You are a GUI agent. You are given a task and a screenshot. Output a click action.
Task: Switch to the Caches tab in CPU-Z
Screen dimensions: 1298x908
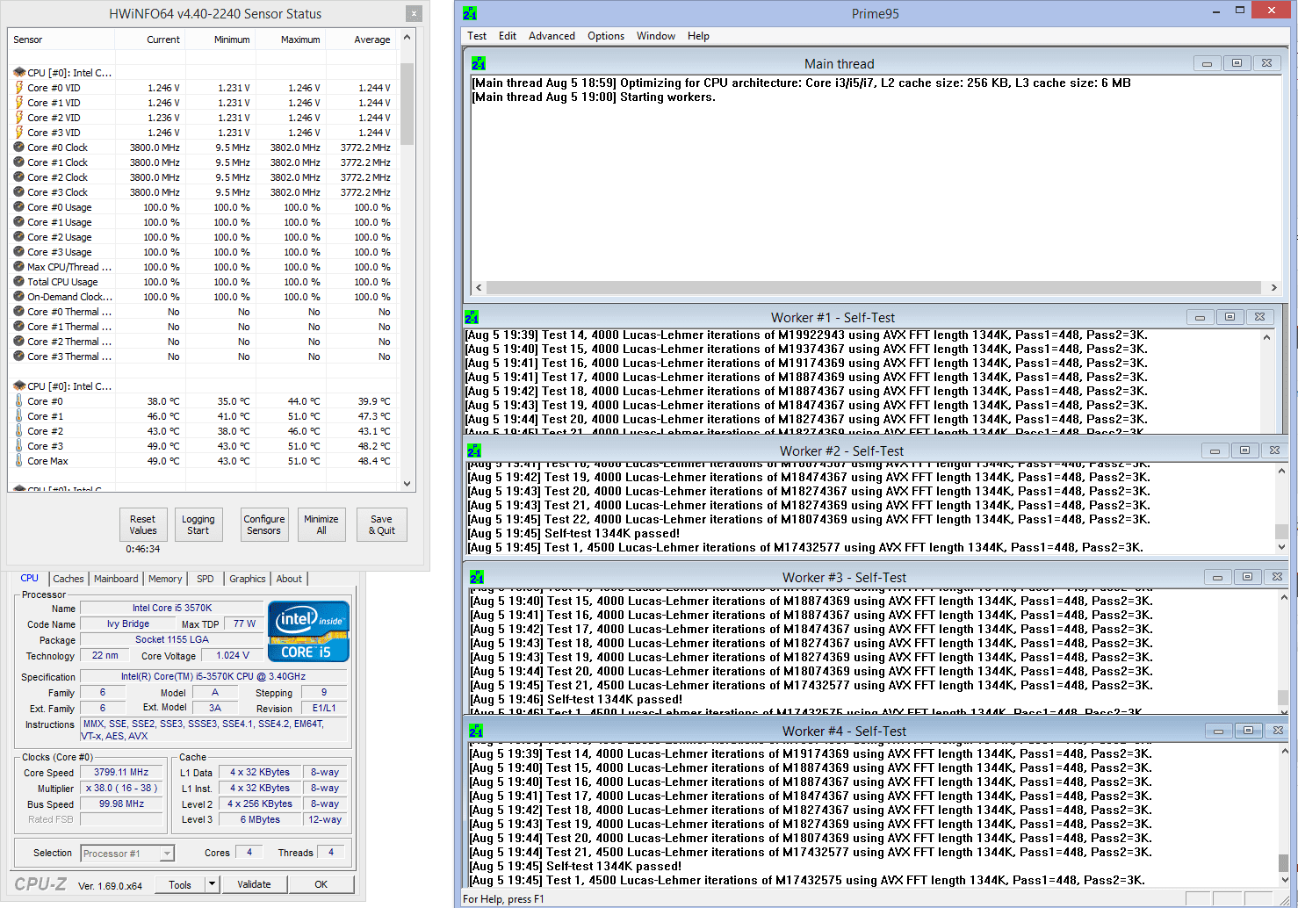pyautogui.click(x=69, y=579)
